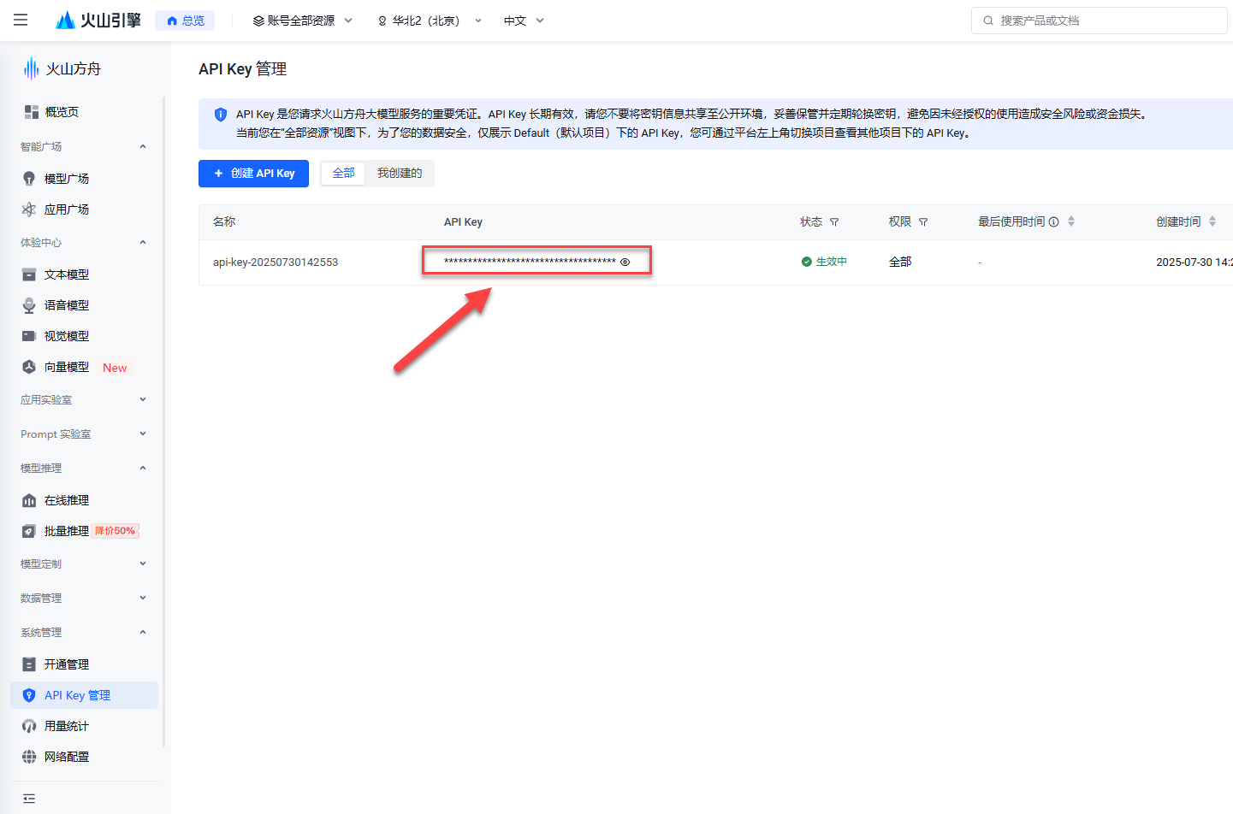Click the hamburger menu icon

[21, 20]
